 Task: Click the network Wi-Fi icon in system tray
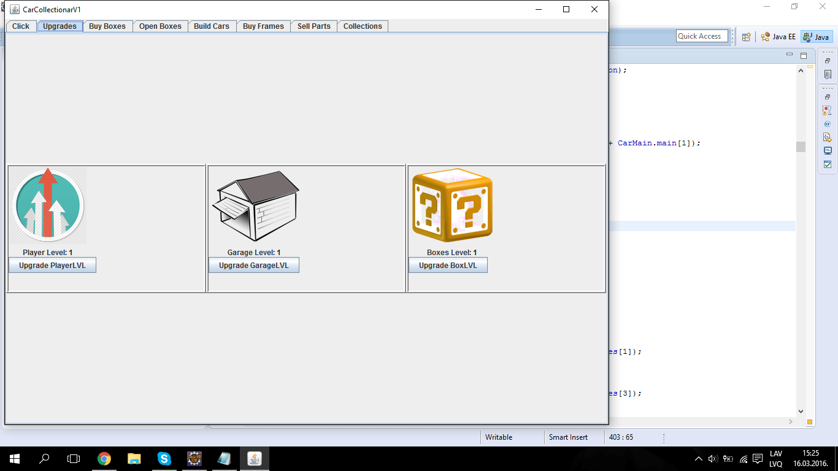pyautogui.click(x=742, y=458)
